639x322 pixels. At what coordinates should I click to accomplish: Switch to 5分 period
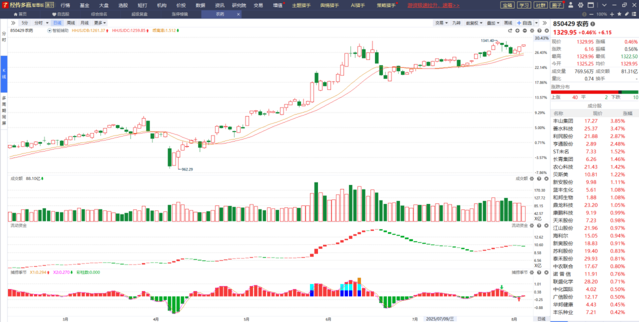click(x=25, y=23)
